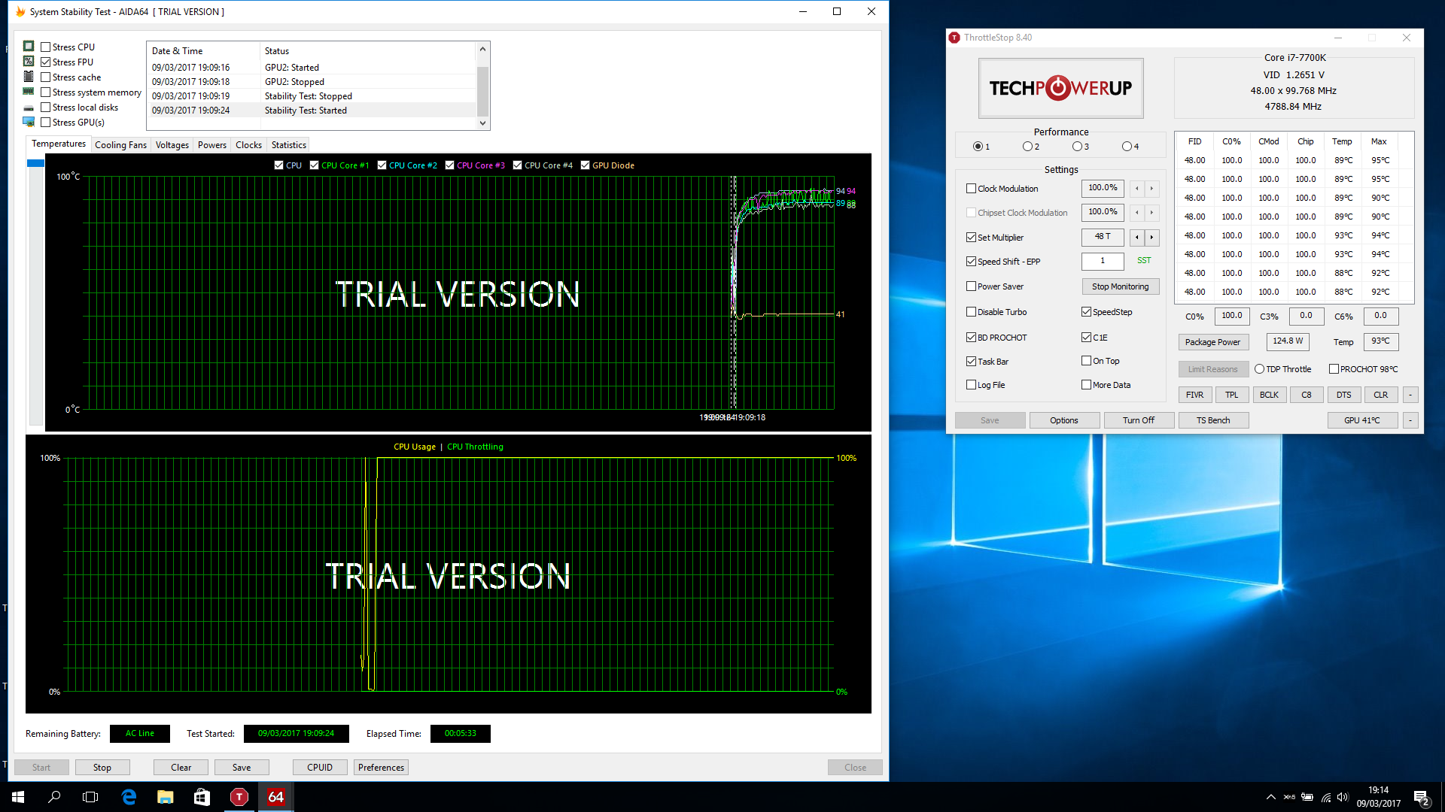Screen dimensions: 1445x812
Task: Toggle the Set Multiplier checkbox
Action: [971, 238]
